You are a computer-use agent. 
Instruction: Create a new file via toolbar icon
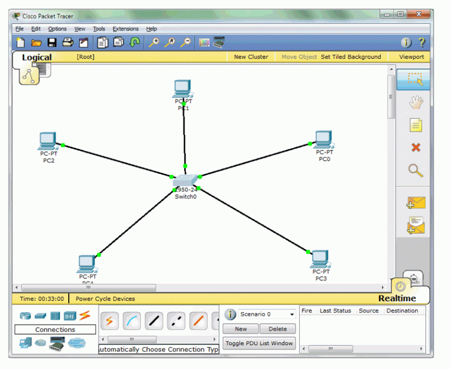tap(20, 43)
